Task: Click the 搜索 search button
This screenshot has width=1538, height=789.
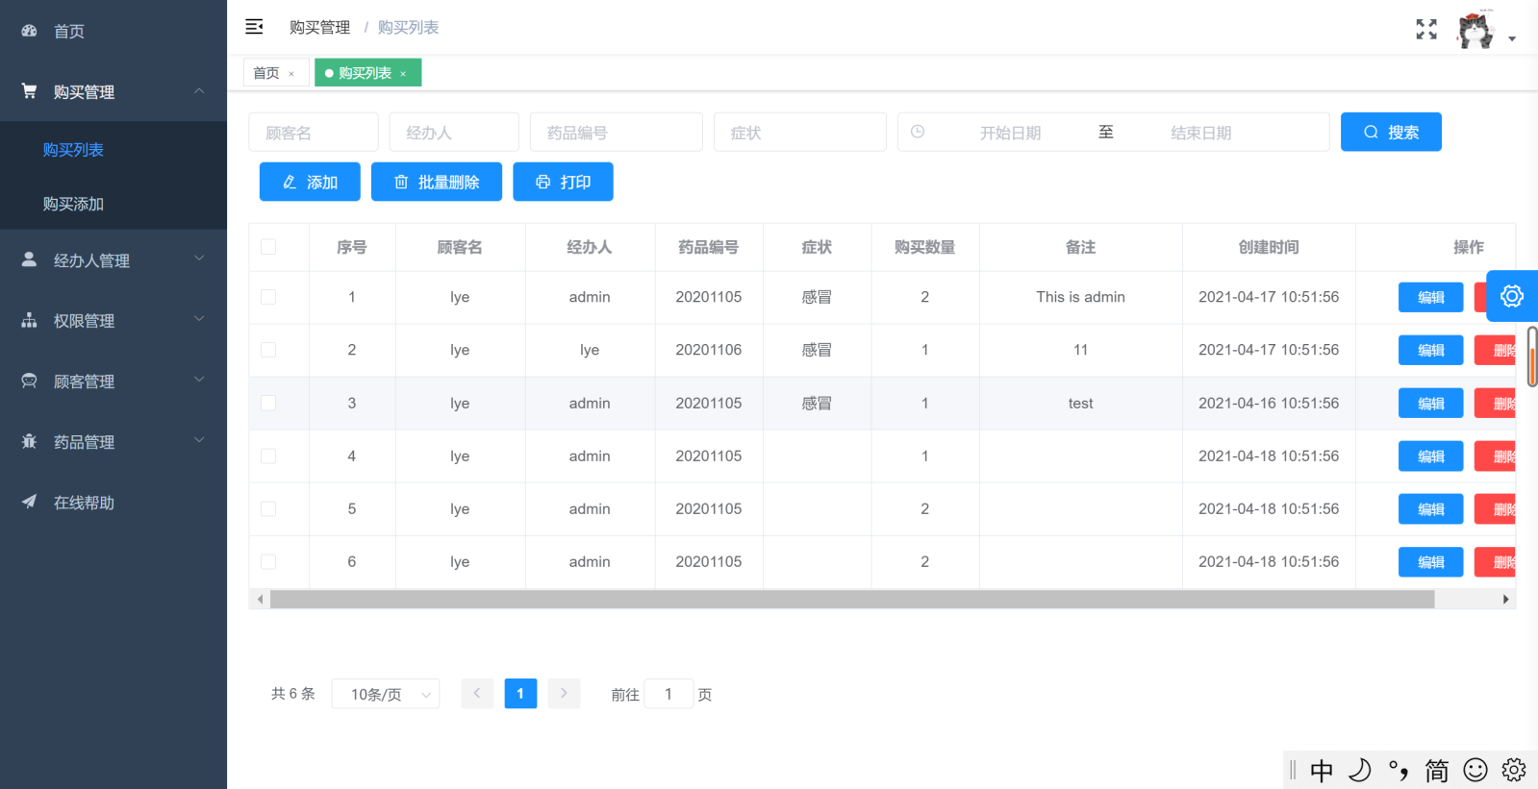Action: pyautogui.click(x=1391, y=132)
